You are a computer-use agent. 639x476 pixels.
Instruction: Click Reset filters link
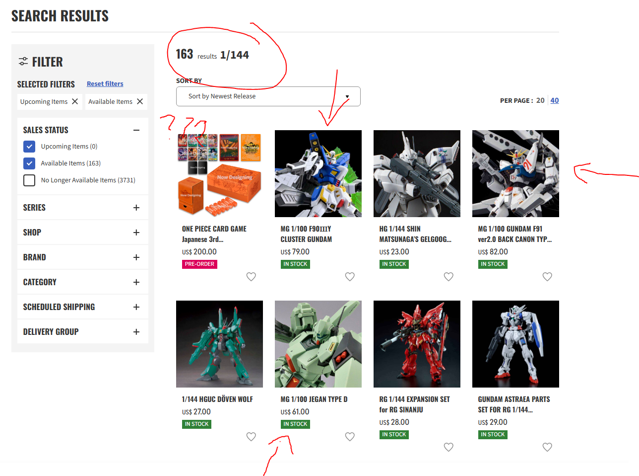[x=105, y=84]
